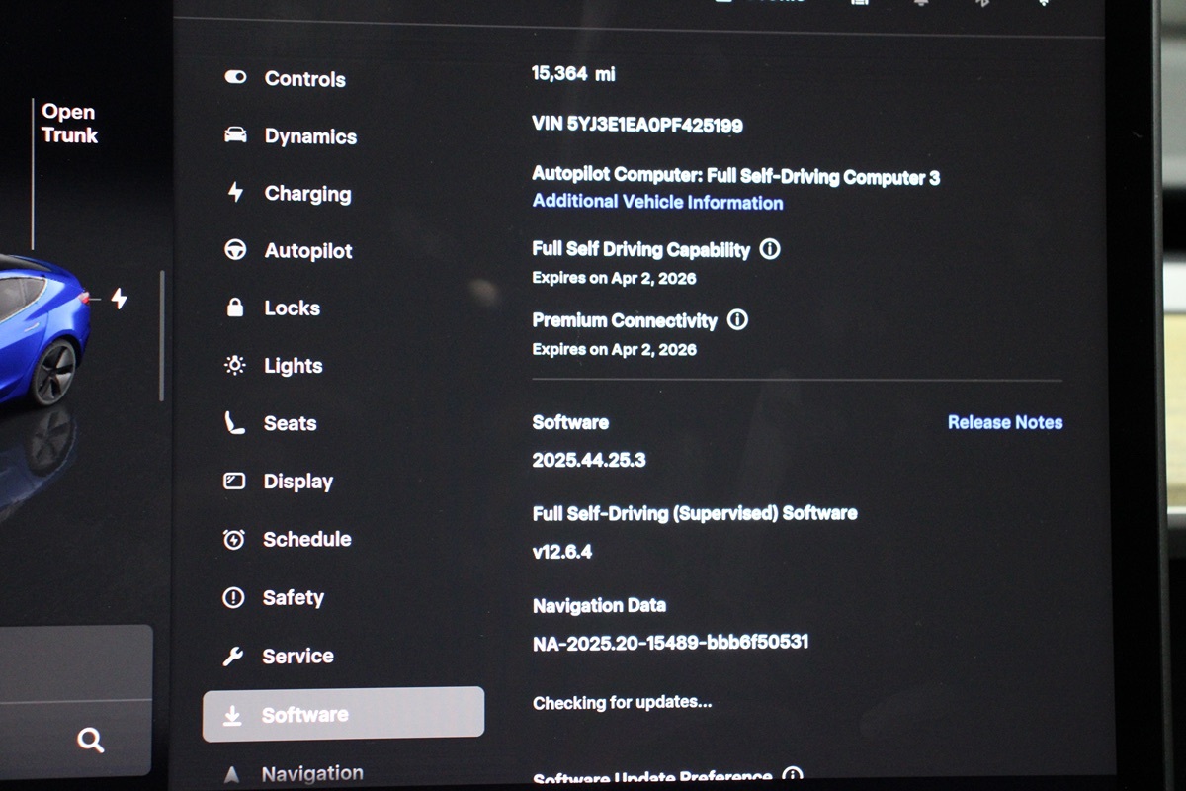Screen dimensions: 1186x791
Task: Tap the Schedule clock icon
Action: (x=234, y=540)
